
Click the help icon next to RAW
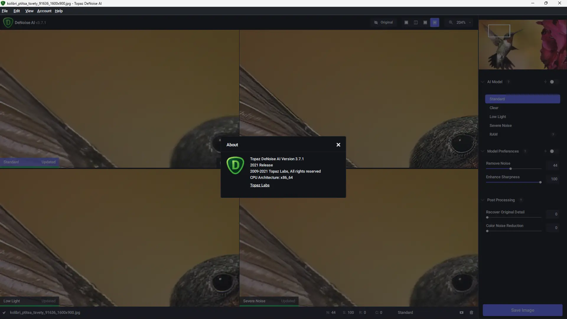point(553,134)
